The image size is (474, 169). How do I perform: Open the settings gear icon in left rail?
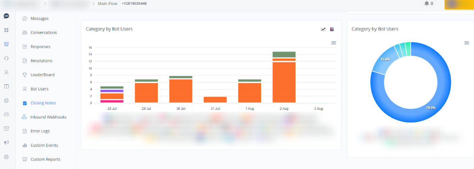[x=6, y=157]
